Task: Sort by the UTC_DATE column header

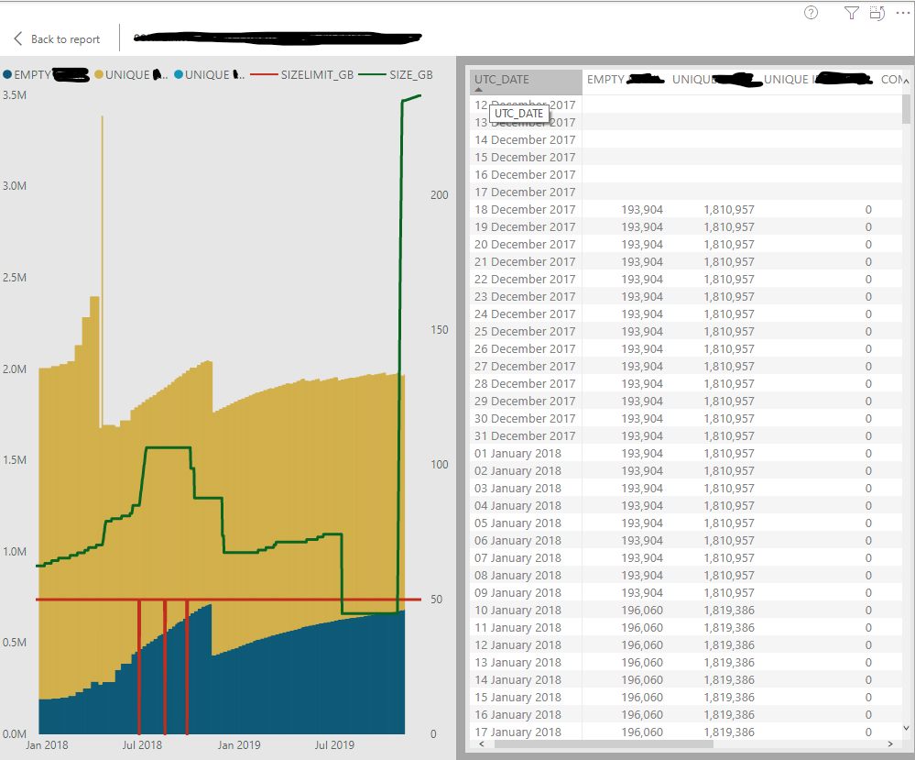Action: click(x=526, y=80)
